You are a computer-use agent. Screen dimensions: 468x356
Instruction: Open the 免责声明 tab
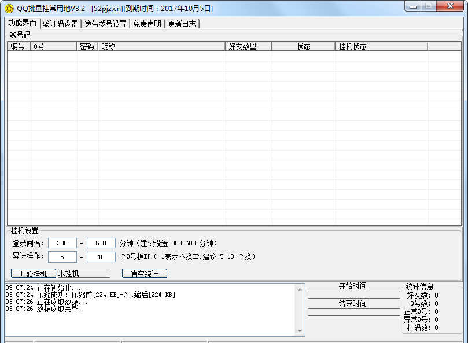click(x=147, y=24)
